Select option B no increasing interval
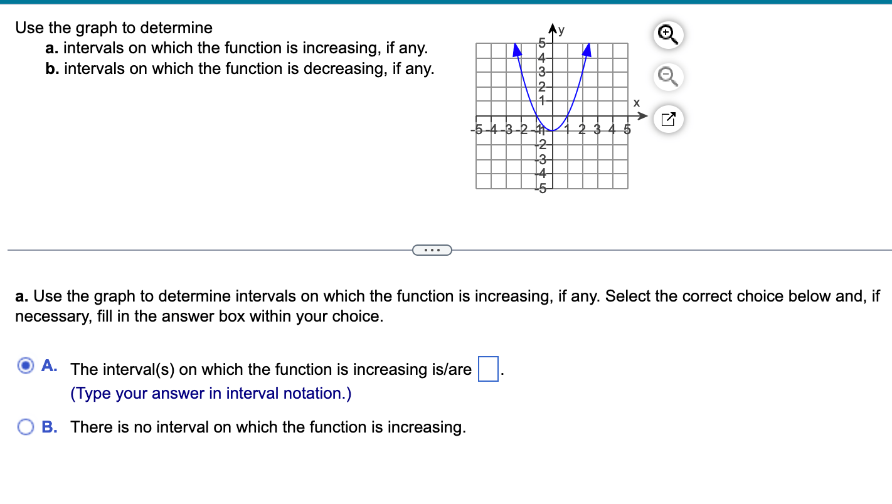The width and height of the screenshot is (892, 504). coord(26,427)
